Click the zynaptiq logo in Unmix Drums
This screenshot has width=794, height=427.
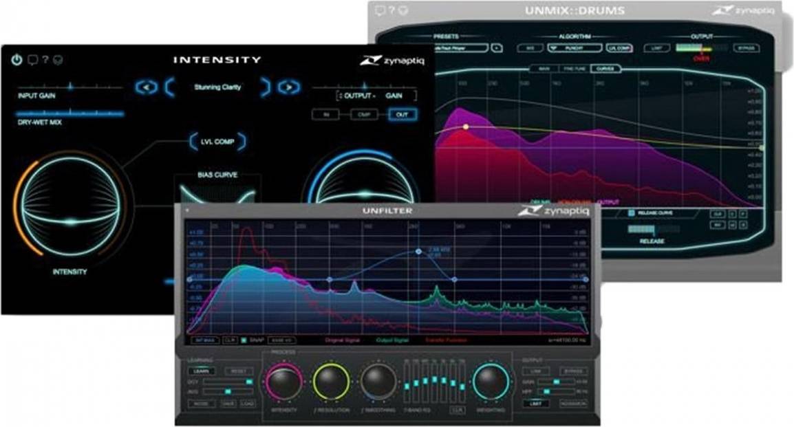pos(743,10)
